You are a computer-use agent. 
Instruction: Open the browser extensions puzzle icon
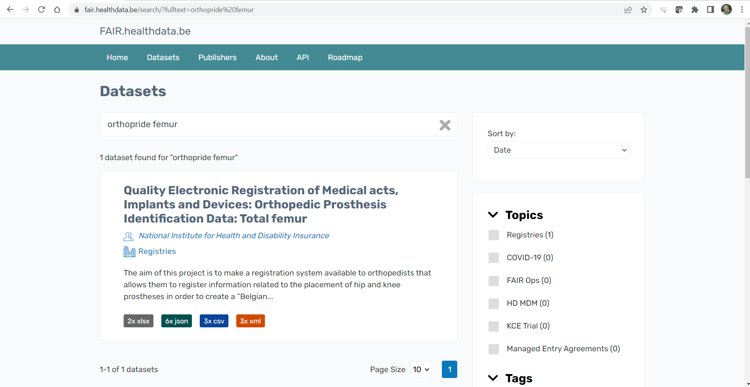(x=695, y=10)
